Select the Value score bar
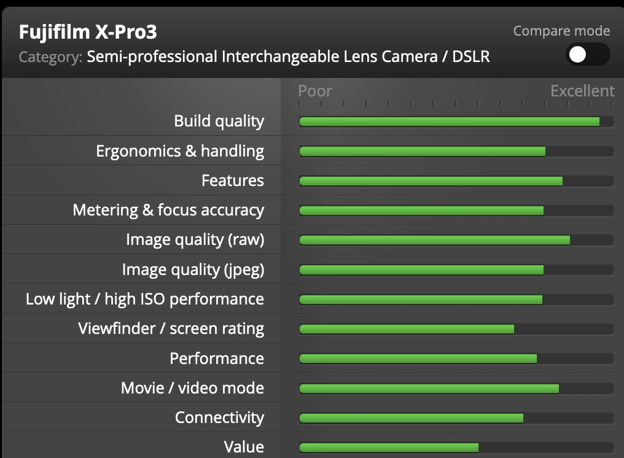 click(456, 448)
